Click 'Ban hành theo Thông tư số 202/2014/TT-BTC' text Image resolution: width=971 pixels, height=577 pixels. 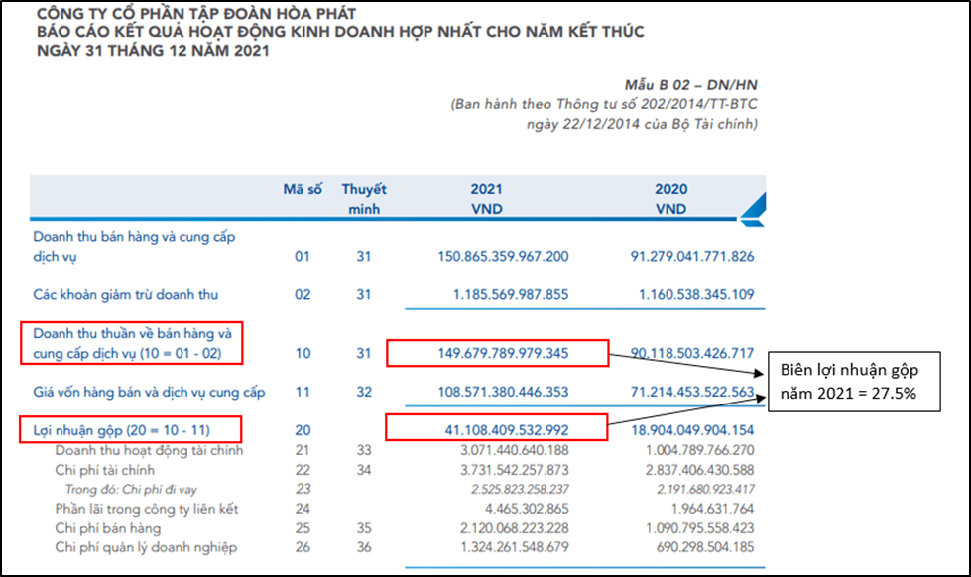604,104
